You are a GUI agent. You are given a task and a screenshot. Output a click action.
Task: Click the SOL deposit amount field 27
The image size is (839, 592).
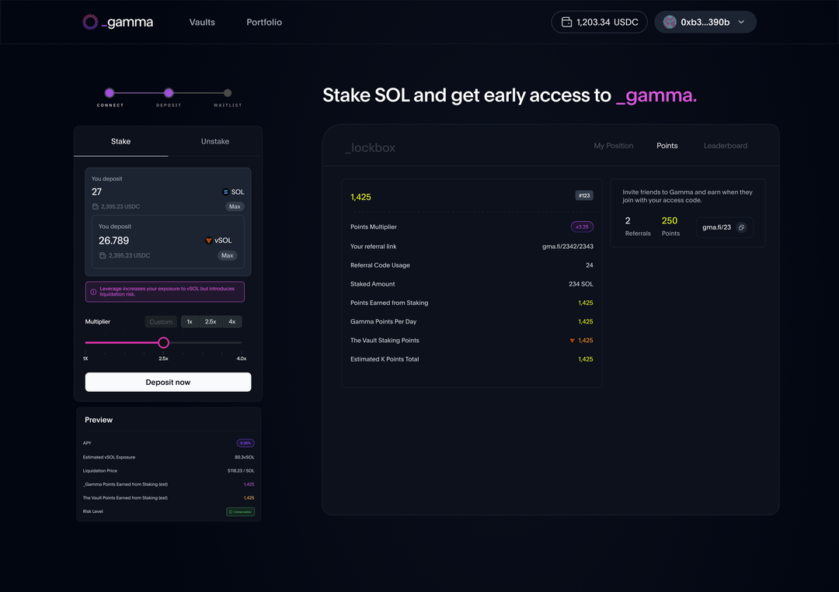click(97, 192)
